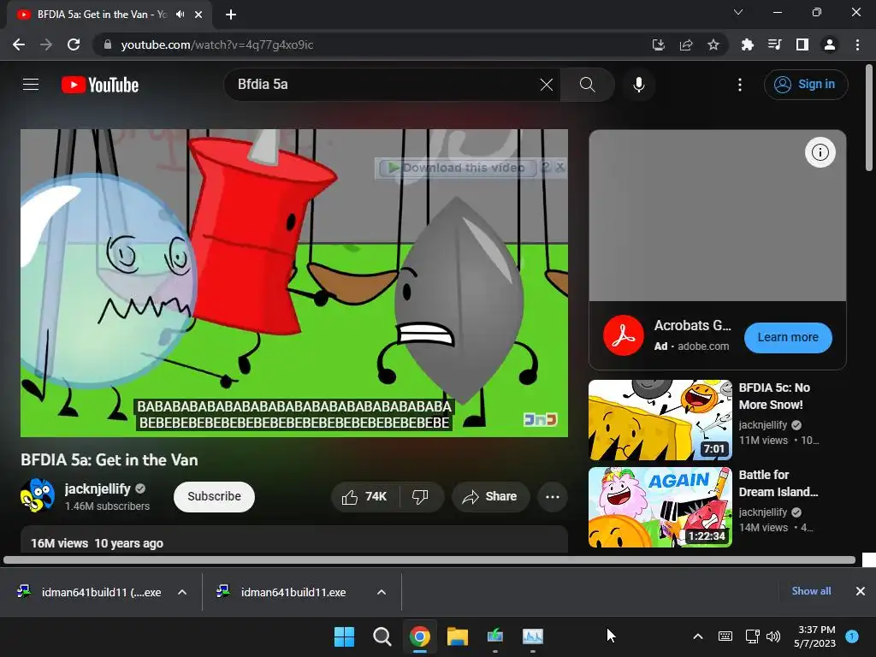The height and width of the screenshot is (657, 876).
Task: Open BFDIA 5c: No More Snow title
Action: [774, 396]
